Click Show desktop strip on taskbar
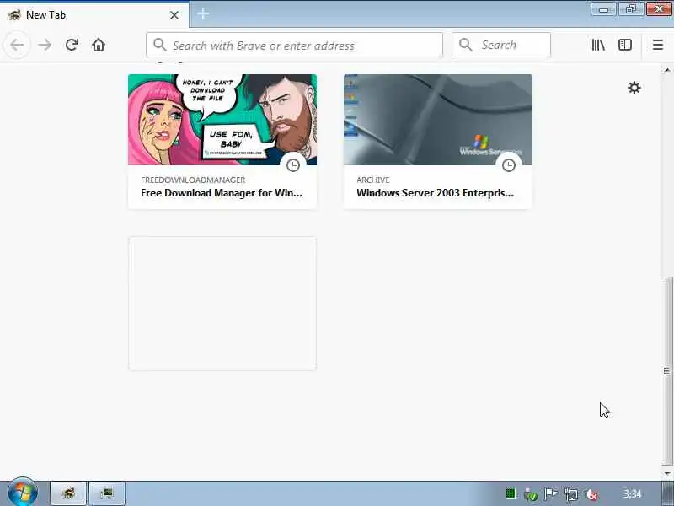 tap(668, 493)
